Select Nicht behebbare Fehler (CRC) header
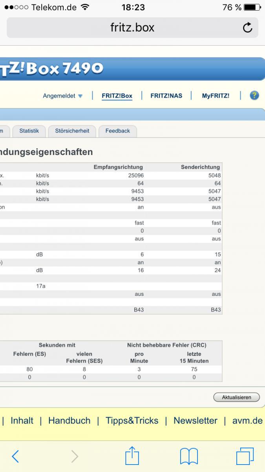 [166, 345]
